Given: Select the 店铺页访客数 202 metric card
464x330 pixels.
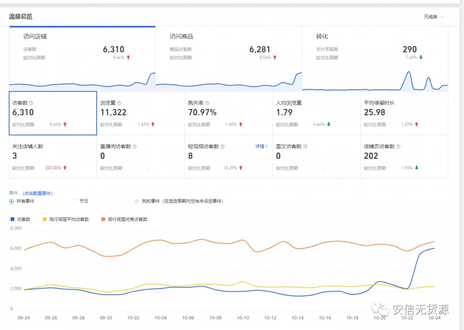Looking at the screenshot, I should 404,157.
